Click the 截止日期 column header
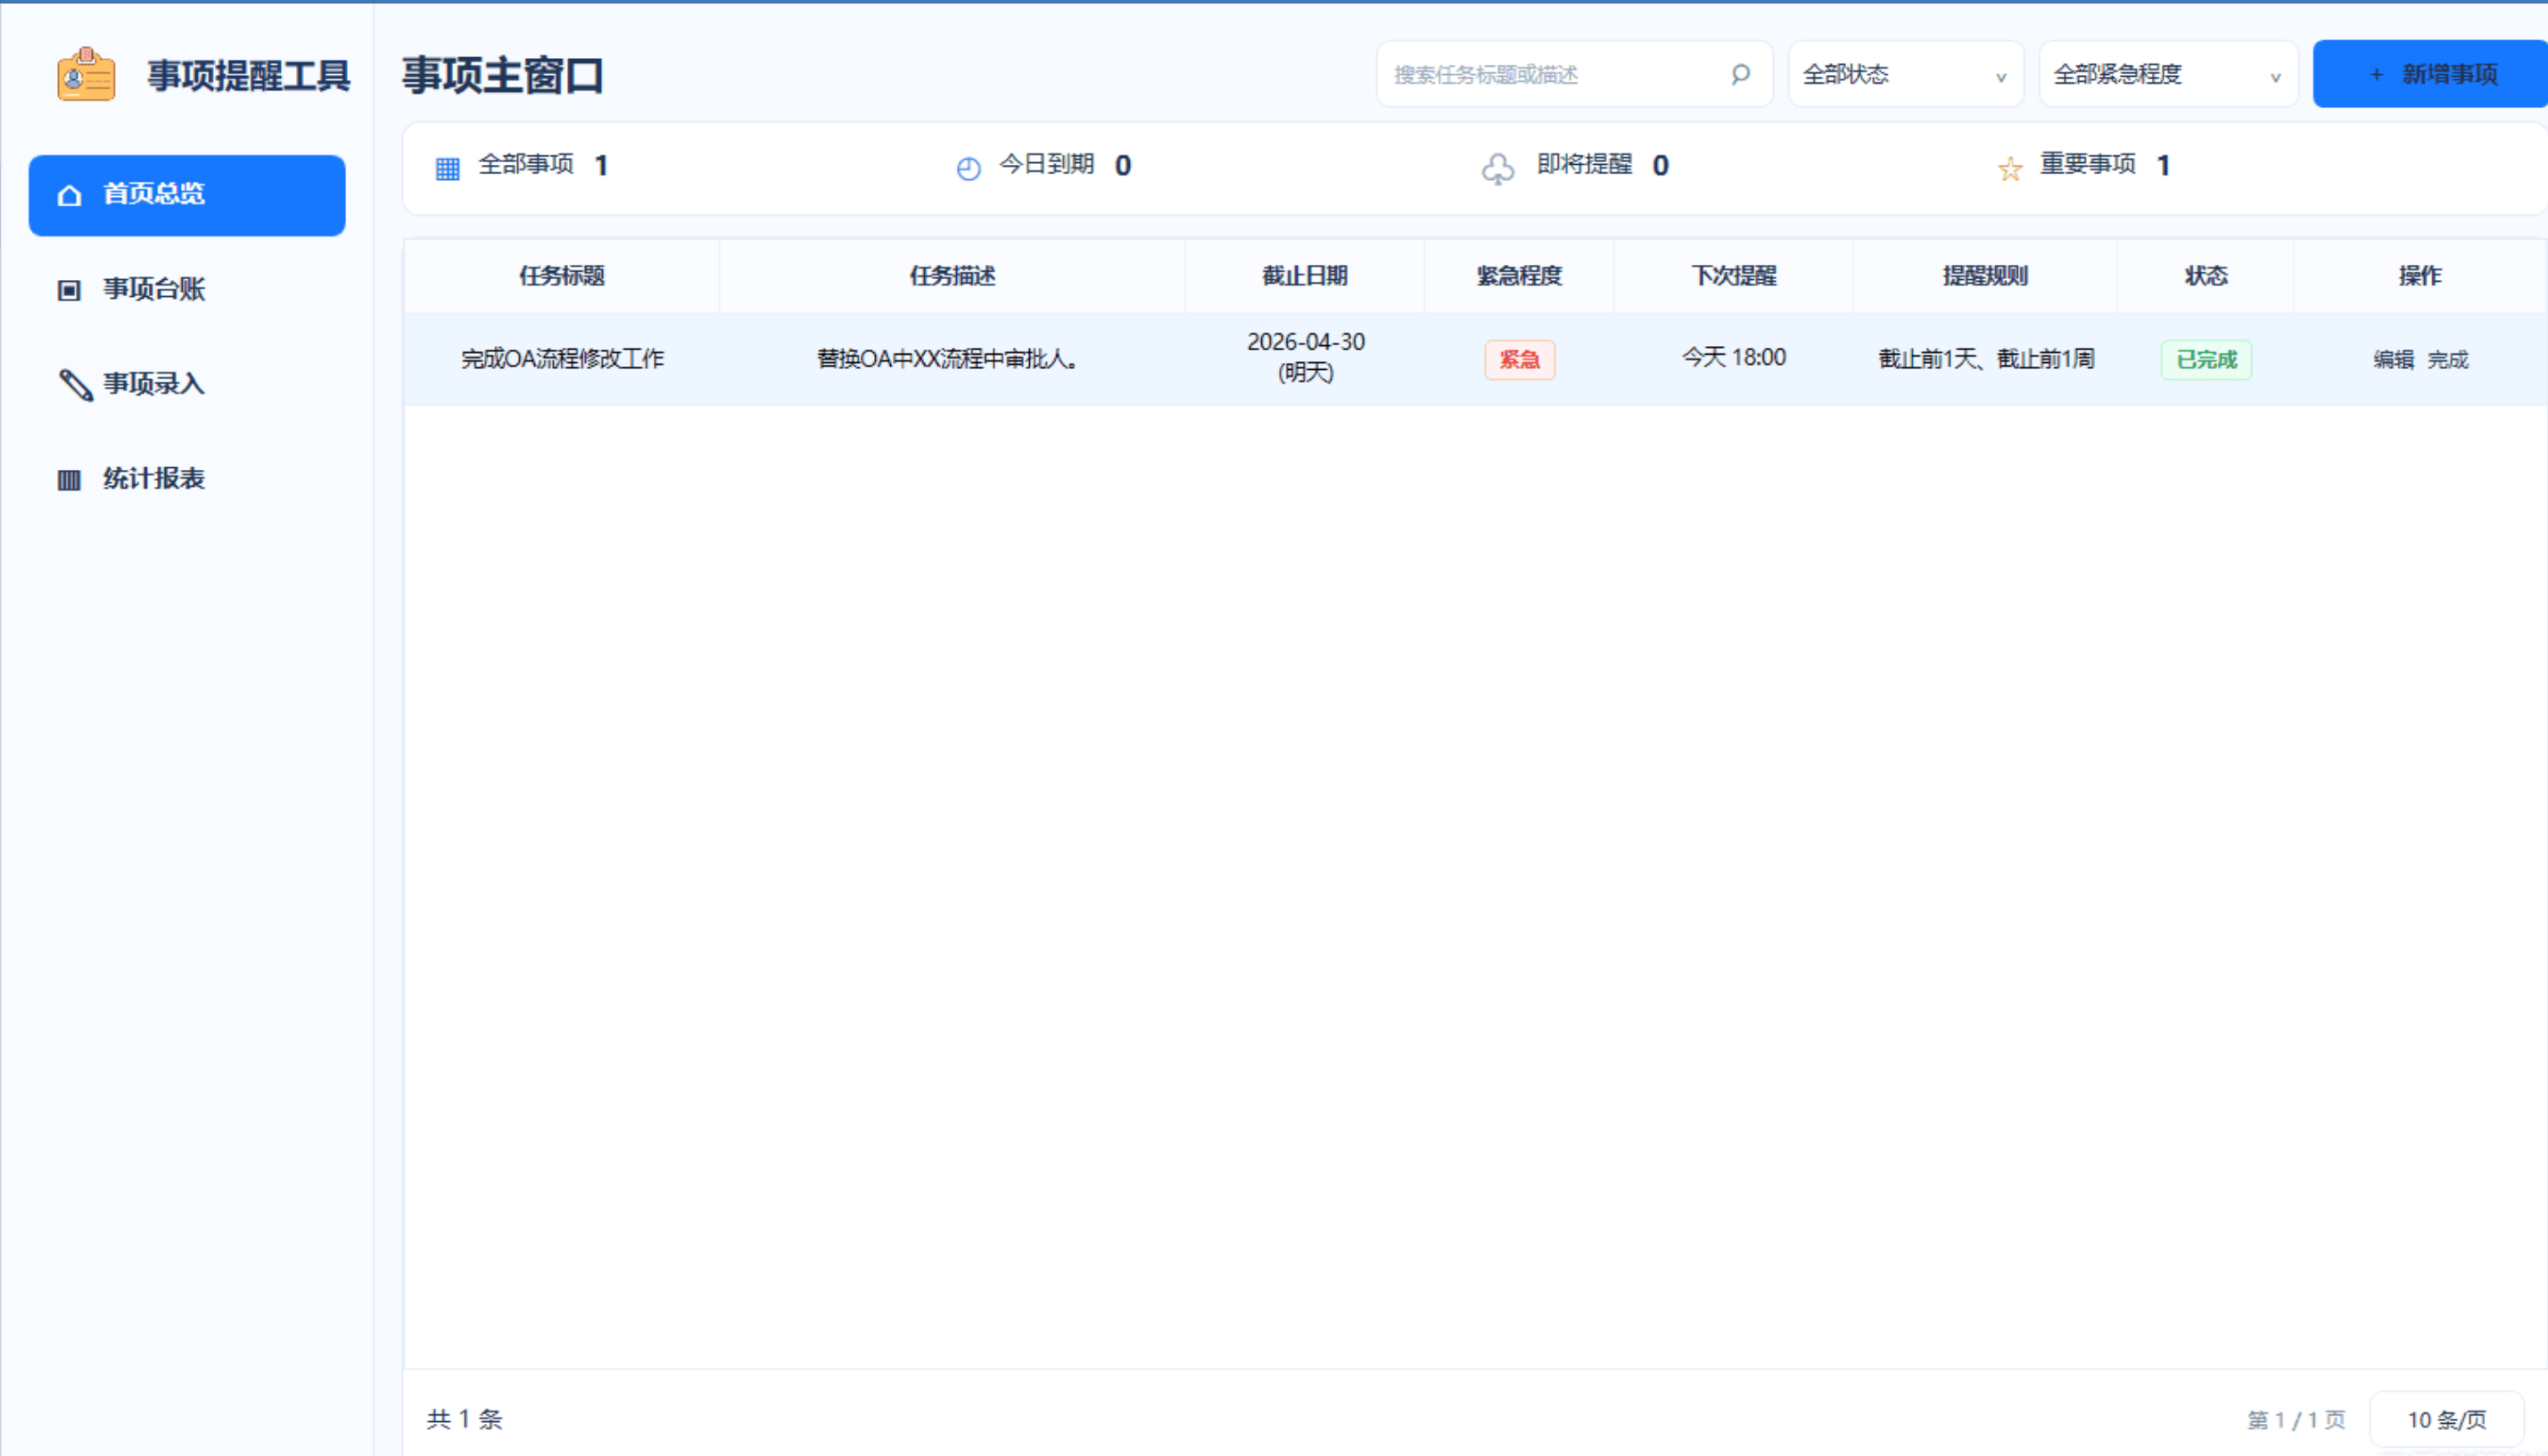The image size is (2548, 1456). point(1305,276)
